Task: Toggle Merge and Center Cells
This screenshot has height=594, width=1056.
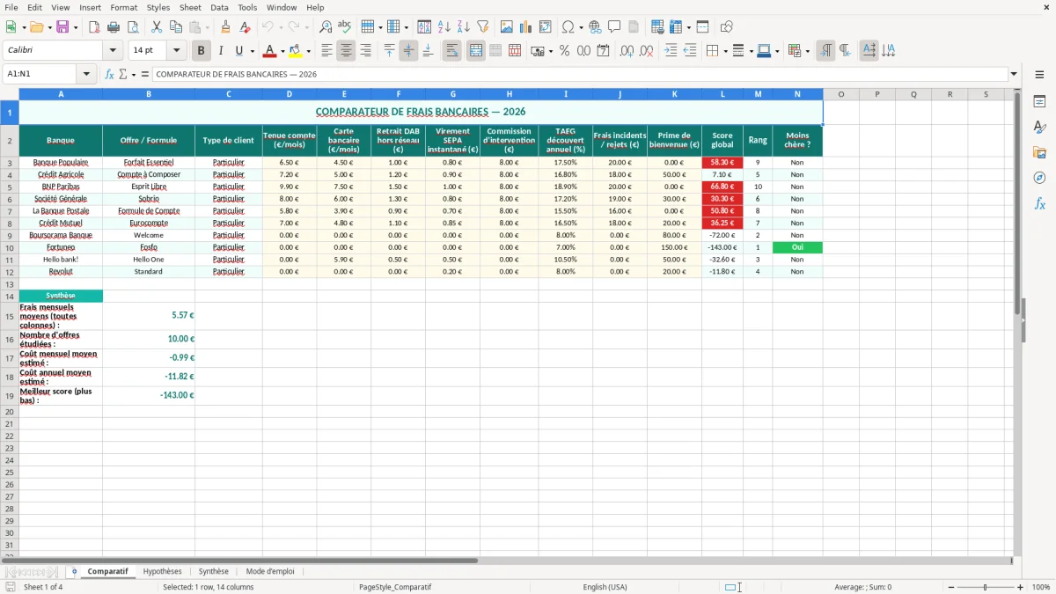Action: click(x=476, y=51)
